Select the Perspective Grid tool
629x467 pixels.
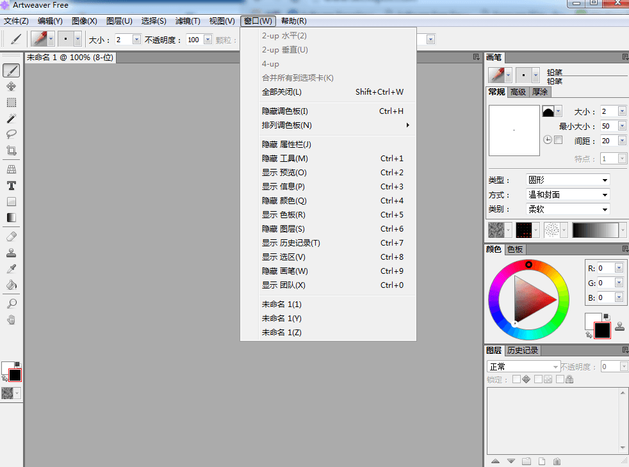[12, 170]
